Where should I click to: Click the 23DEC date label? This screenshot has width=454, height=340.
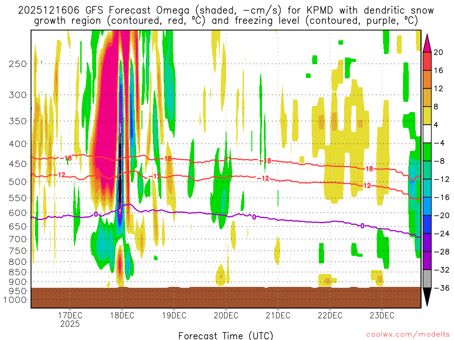(x=382, y=315)
